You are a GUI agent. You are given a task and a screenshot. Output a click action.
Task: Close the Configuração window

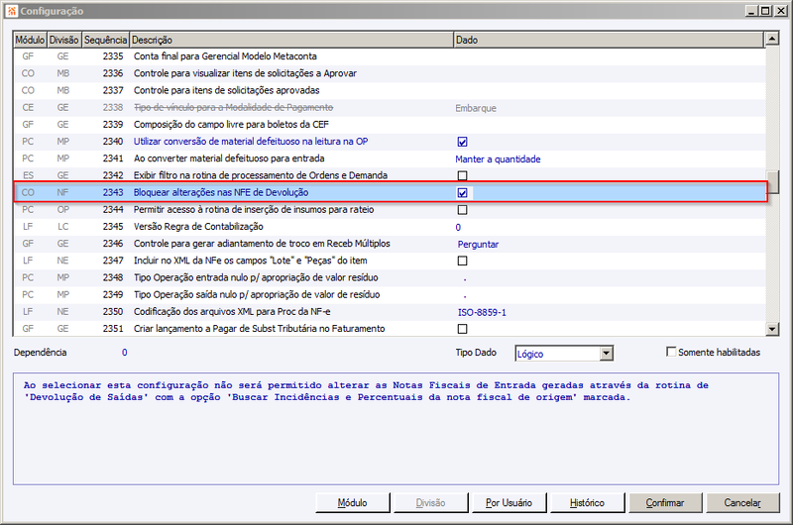[780, 11]
